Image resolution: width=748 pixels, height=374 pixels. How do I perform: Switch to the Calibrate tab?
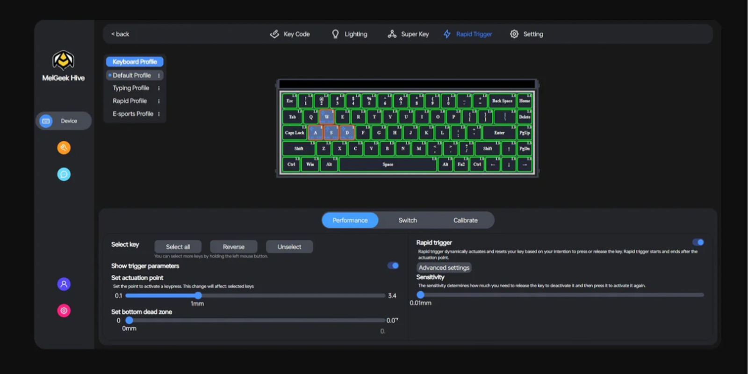(x=465, y=220)
